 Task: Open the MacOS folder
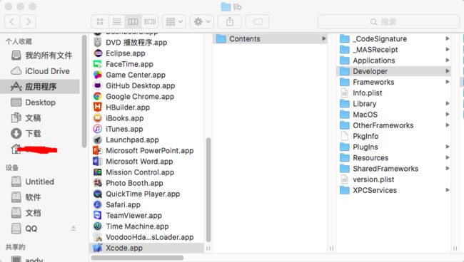[393, 115]
